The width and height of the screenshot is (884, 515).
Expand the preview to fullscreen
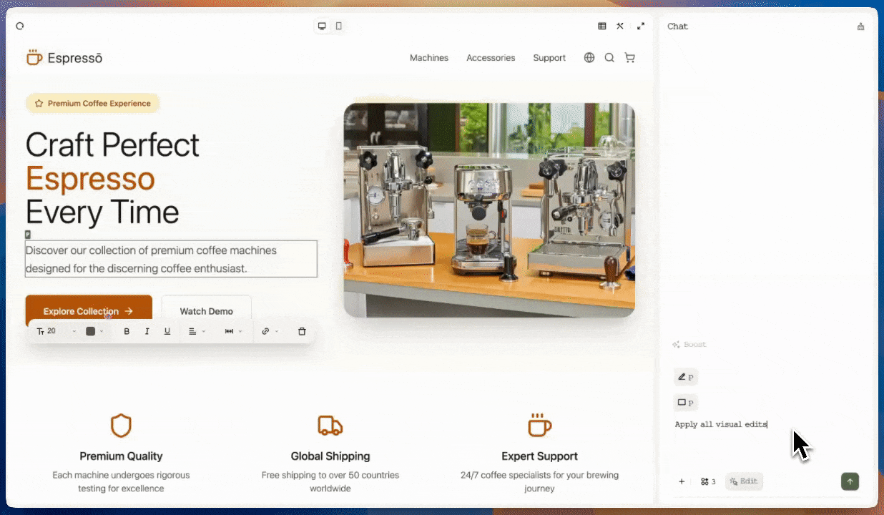click(x=641, y=26)
